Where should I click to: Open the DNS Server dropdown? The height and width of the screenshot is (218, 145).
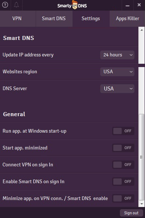(117, 89)
